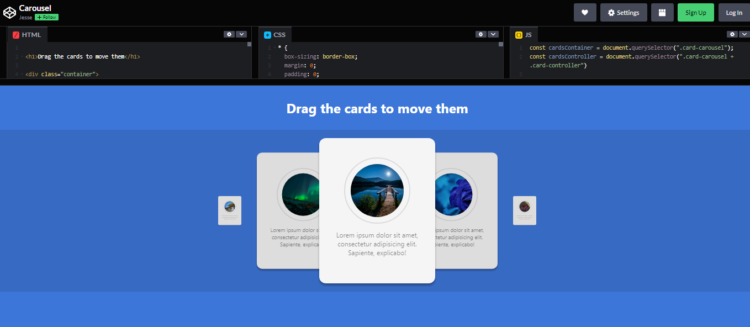Open the HTML panel settings gear

[x=229, y=34]
